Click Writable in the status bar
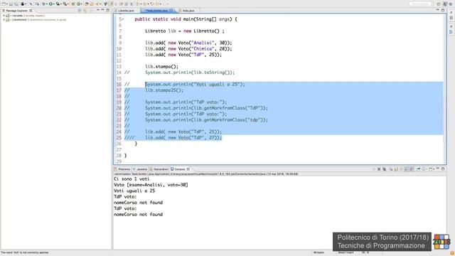455x256 pixels. pyautogui.click(x=318, y=252)
